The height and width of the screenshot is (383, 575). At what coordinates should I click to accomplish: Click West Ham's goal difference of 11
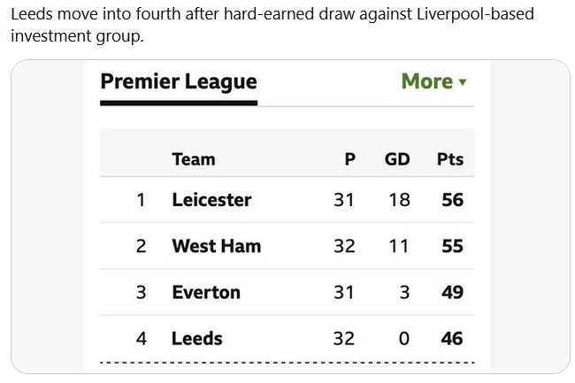(x=400, y=246)
